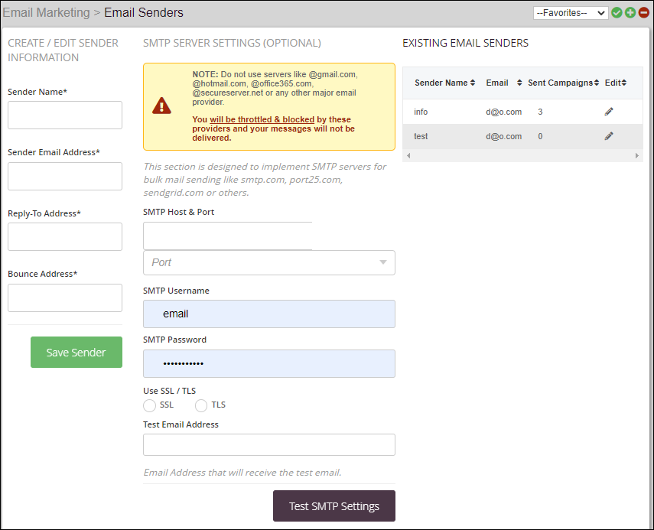Select the TLS radio button
The image size is (654, 530).
coord(200,405)
